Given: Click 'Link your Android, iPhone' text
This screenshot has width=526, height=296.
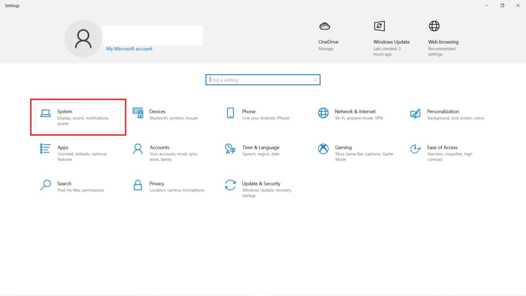Looking at the screenshot, I should coord(266,118).
